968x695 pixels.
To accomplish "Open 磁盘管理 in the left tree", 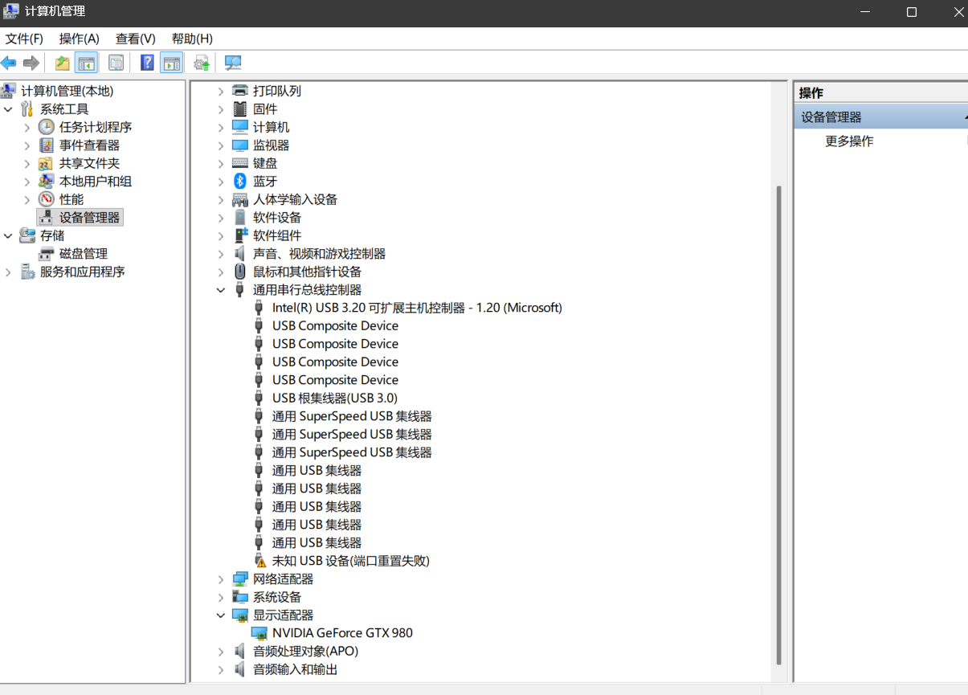I will [83, 254].
